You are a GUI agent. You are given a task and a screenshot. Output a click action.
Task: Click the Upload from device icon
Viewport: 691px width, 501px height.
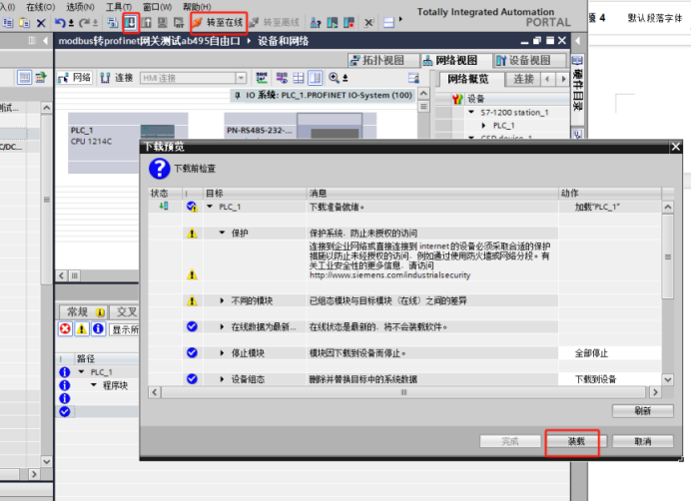[147, 23]
